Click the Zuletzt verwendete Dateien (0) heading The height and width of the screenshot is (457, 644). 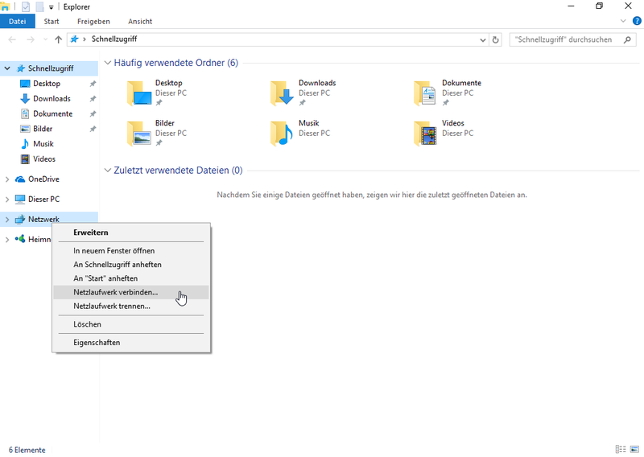pyautogui.click(x=178, y=171)
